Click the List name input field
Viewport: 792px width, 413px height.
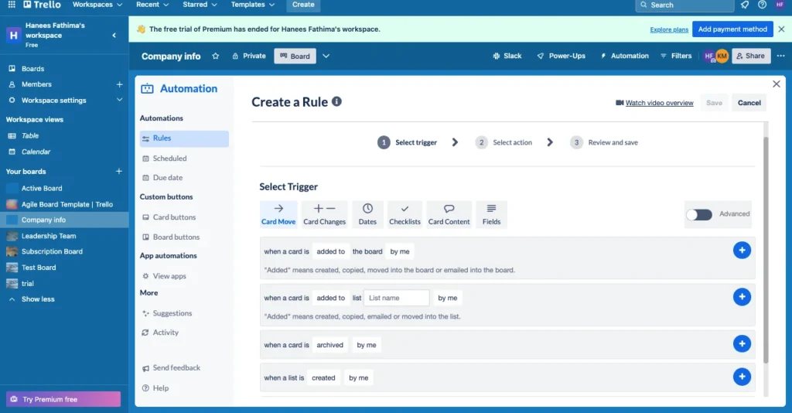click(x=397, y=298)
